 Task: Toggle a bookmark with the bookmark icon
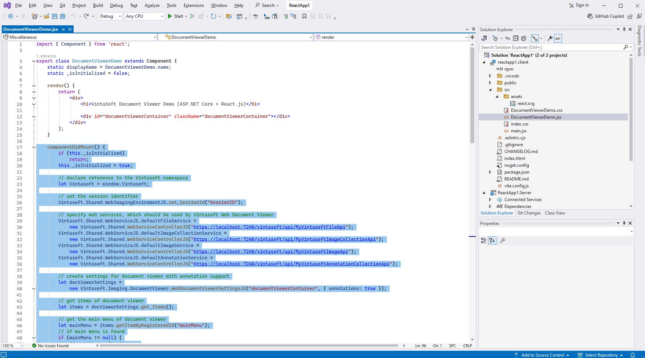point(304,16)
